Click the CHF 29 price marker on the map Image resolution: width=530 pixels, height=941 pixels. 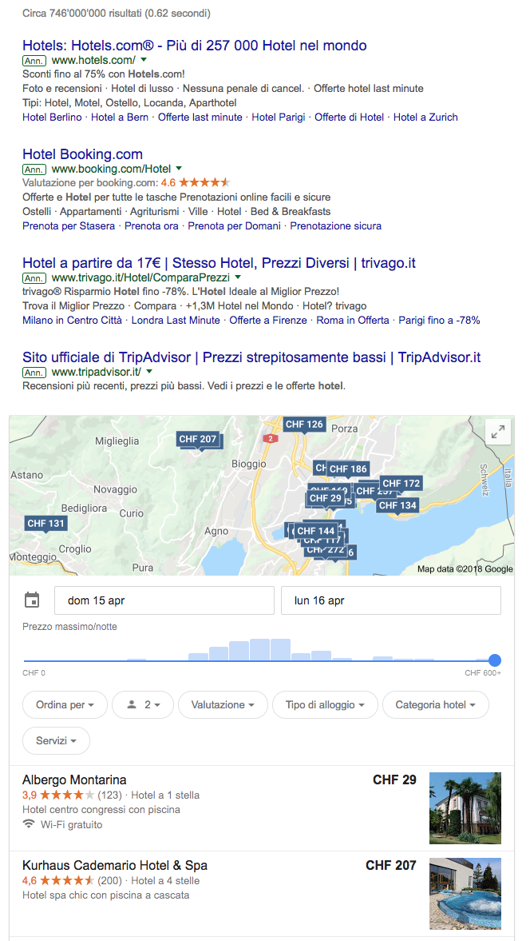coord(326,498)
